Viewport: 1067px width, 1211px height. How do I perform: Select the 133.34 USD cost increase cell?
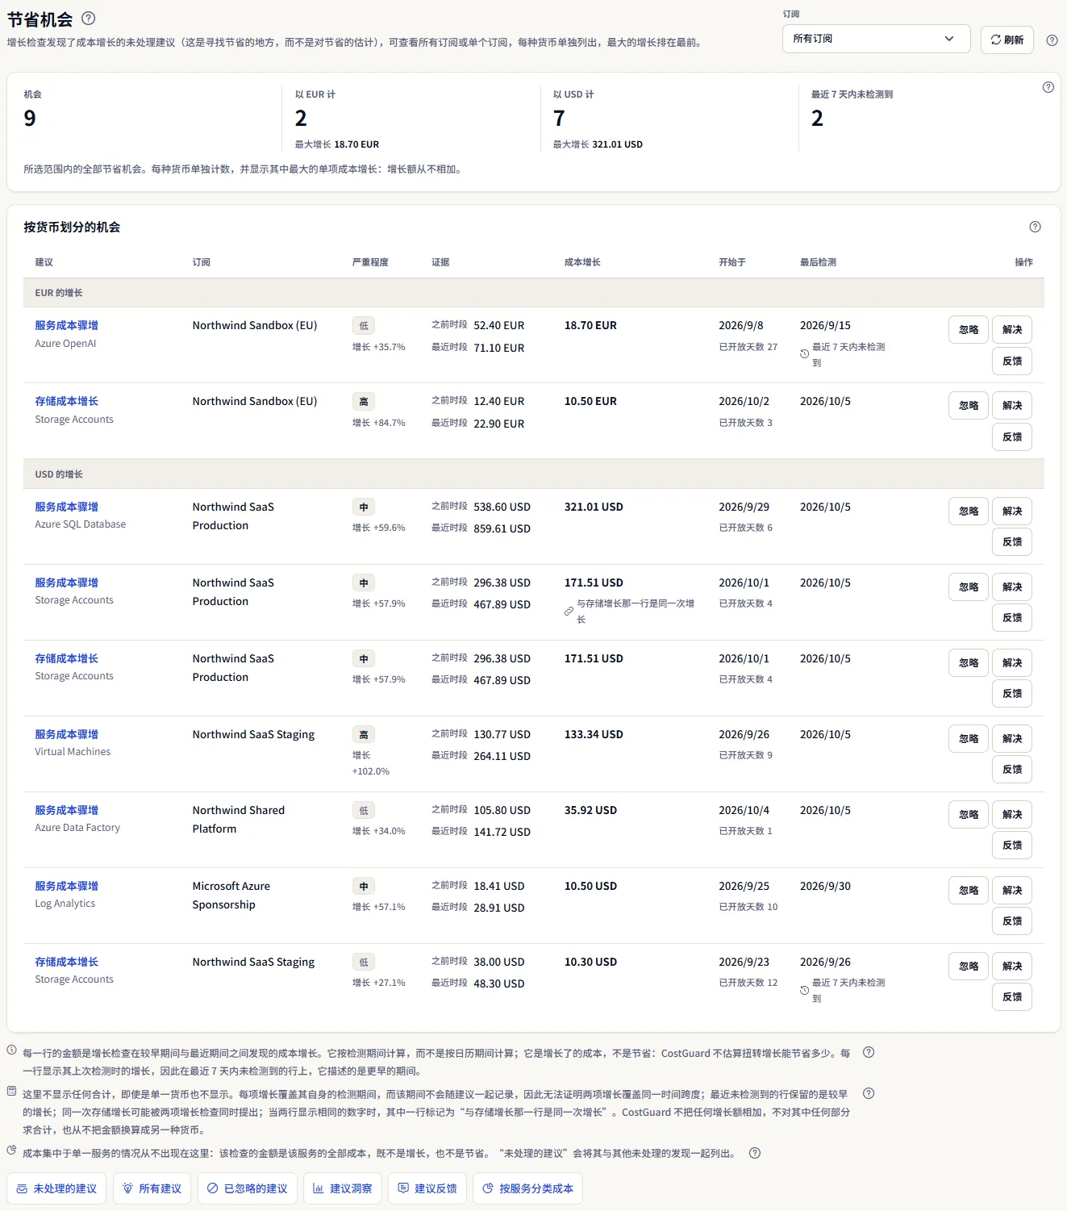[x=594, y=734]
